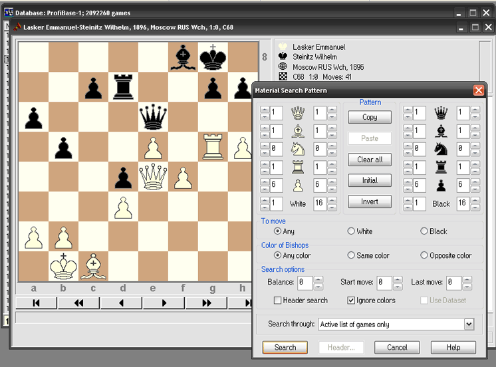This screenshot has width=496, height=367.
Task: Click the white queen on the e4 square
Action: click(x=153, y=177)
